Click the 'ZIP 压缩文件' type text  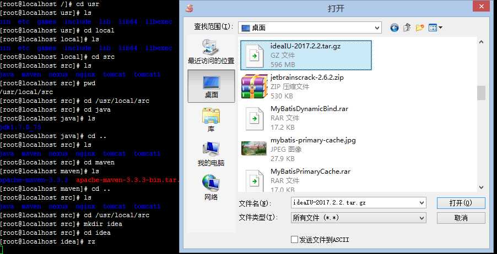(290, 87)
